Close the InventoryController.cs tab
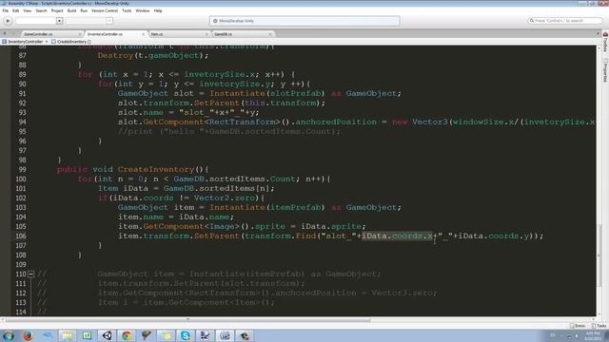609x342 pixels. [x=143, y=34]
